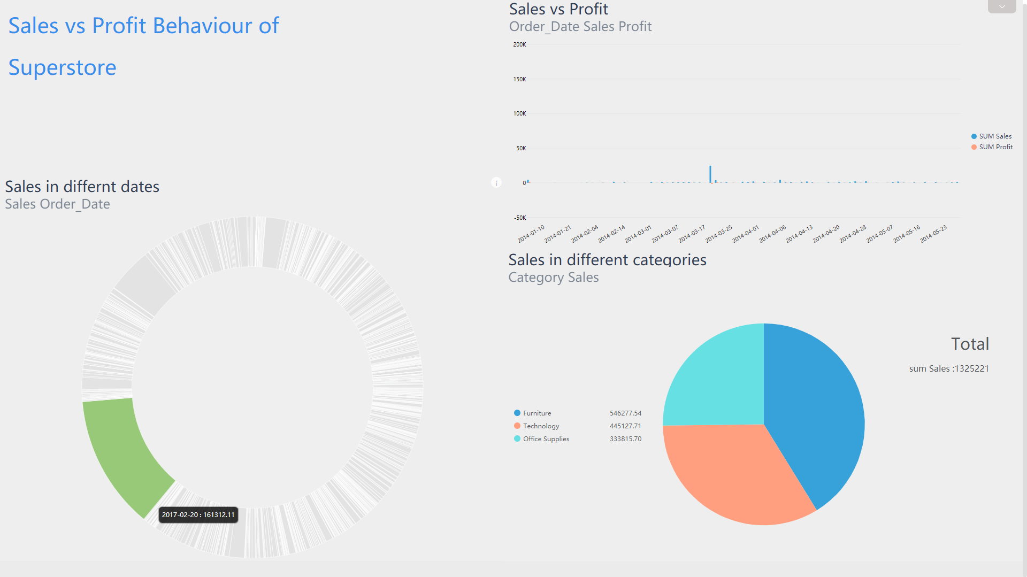Image resolution: width=1027 pixels, height=577 pixels.
Task: Toggle SUM Sales legend in line chart
Action: tap(991, 136)
